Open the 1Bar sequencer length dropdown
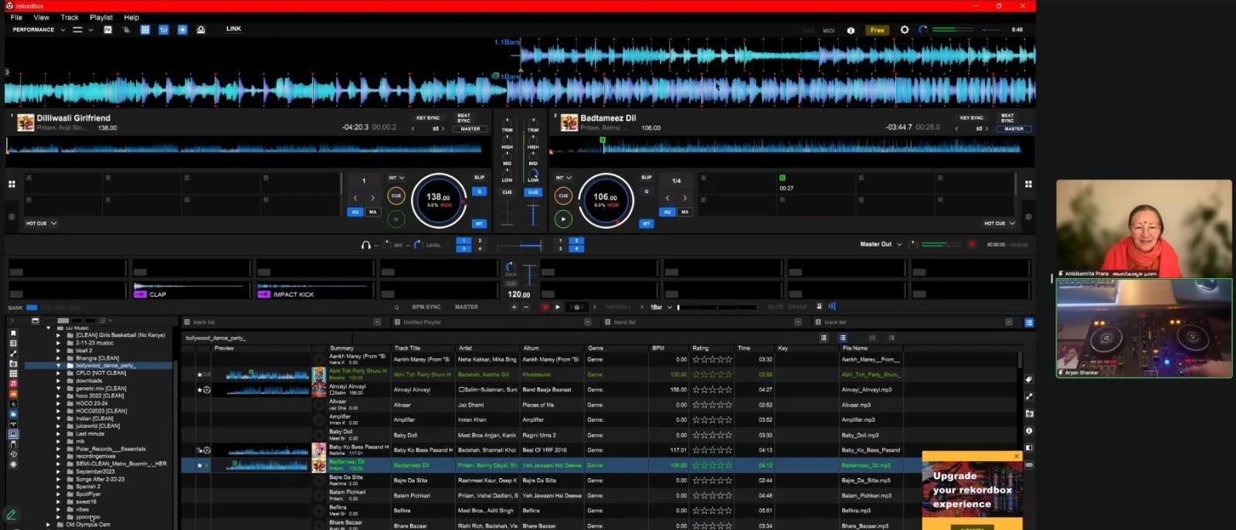This screenshot has height=530, width=1236. 661,307
